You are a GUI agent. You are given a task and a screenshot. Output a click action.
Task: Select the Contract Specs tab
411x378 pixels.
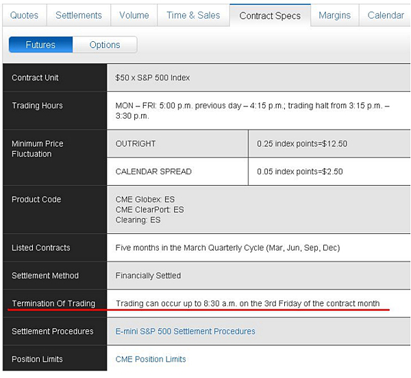[x=270, y=16]
